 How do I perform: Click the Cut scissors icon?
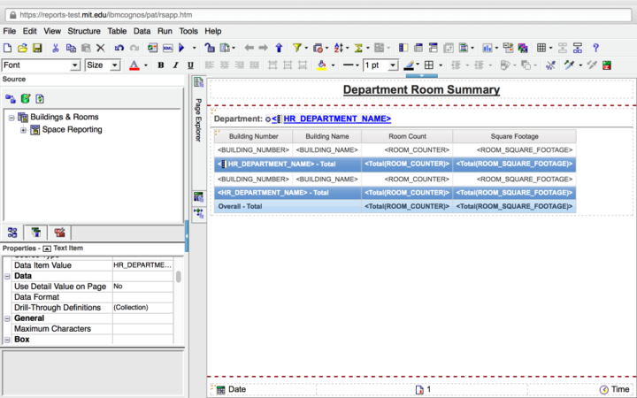(x=56, y=48)
